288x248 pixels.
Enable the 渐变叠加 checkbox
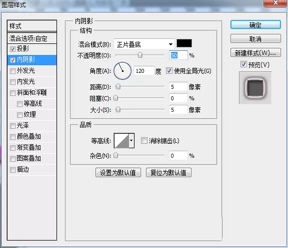12,148
